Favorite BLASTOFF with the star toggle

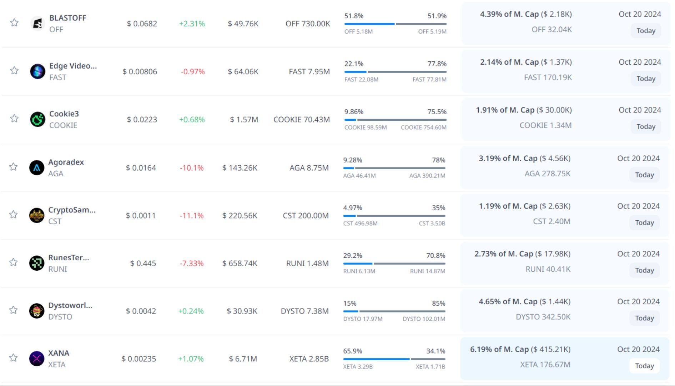tap(14, 23)
